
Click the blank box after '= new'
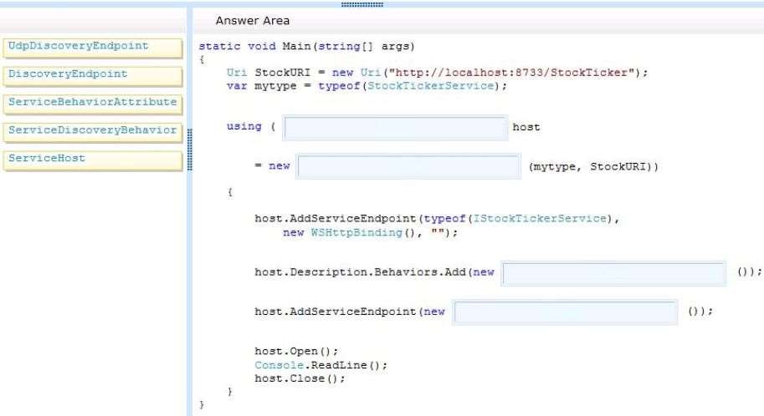click(x=408, y=167)
